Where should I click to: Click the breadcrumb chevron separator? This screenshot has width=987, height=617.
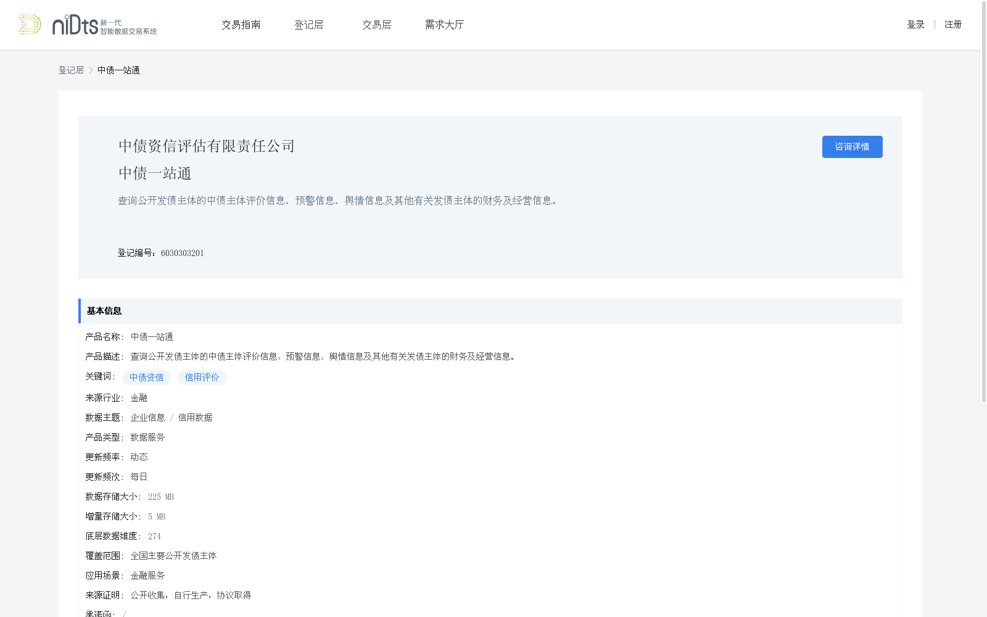[91, 70]
